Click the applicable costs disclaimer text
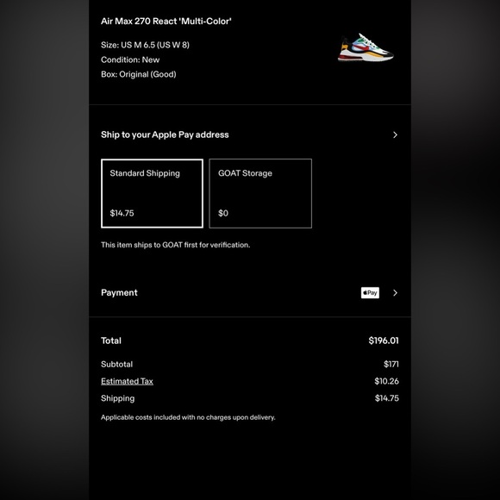The width and height of the screenshot is (500, 500). (188, 417)
